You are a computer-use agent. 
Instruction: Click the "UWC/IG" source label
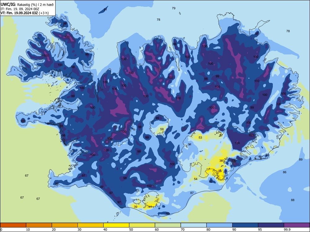pos(7,4)
